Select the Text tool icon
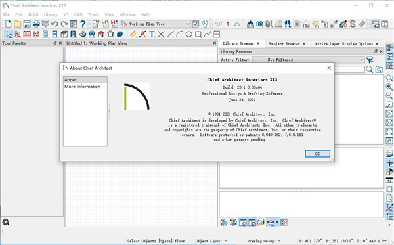 (x=152, y=34)
